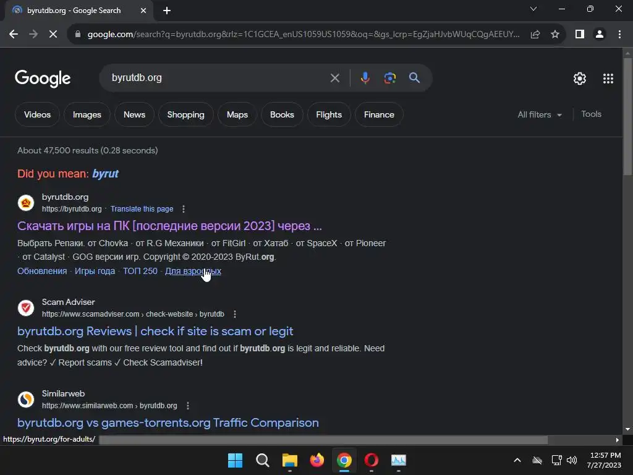This screenshot has height=475, width=633.
Task: Translate this page for the byrutdb.org result
Action: [x=142, y=209]
